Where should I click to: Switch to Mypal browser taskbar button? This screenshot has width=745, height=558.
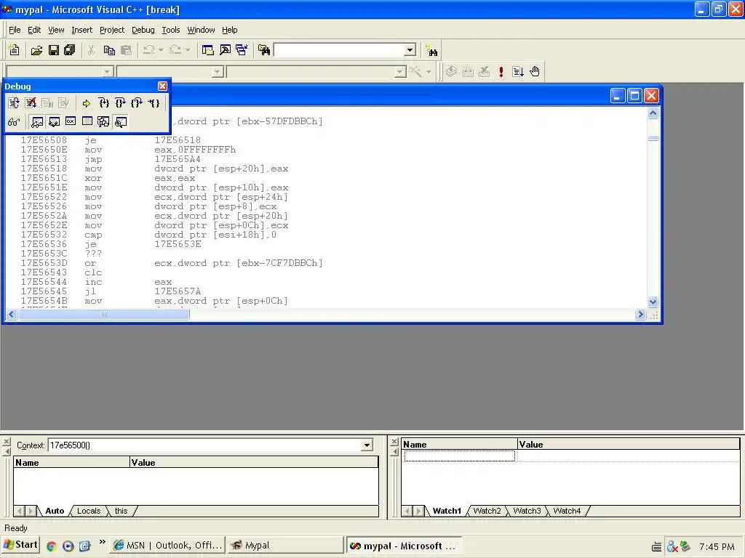click(285, 545)
